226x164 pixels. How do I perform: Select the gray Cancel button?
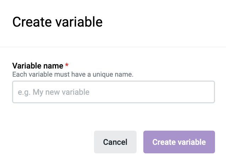[115, 142]
